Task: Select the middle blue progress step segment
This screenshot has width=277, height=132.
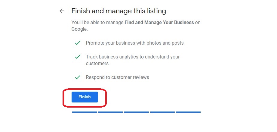Action: pos(136,112)
